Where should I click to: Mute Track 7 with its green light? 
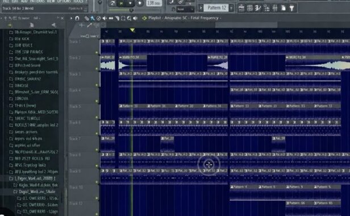coord(97,149)
